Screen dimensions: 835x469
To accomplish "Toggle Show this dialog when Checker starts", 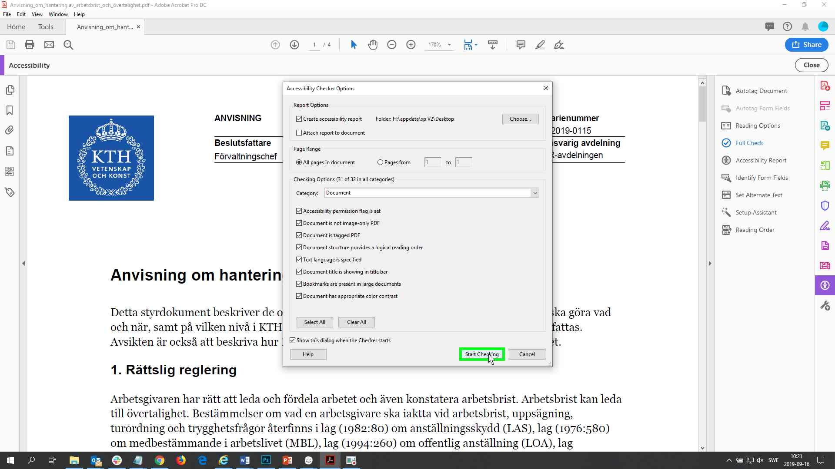I will click(x=292, y=340).
